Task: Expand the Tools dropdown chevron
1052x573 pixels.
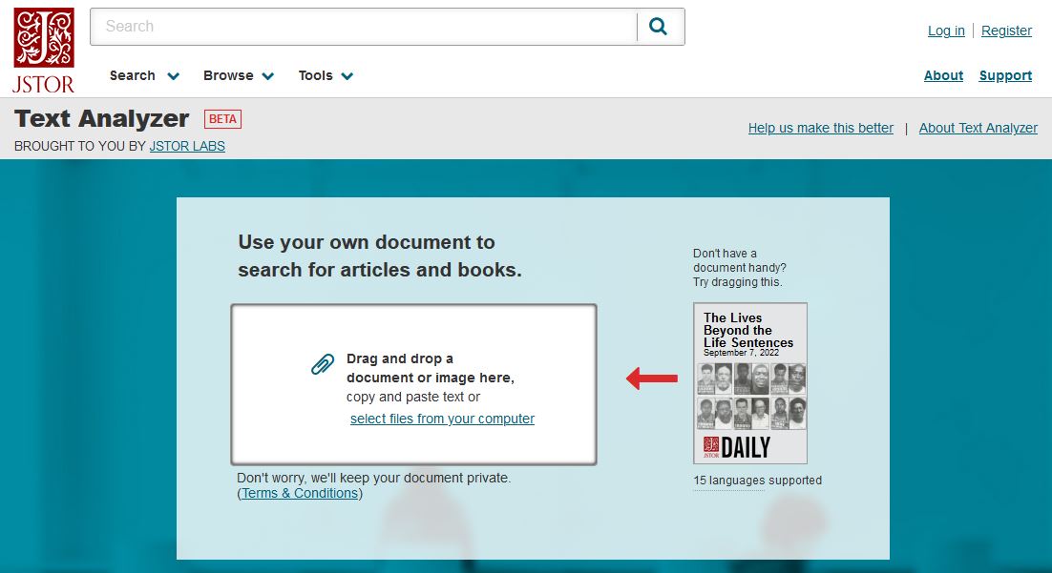Action: coord(347,76)
